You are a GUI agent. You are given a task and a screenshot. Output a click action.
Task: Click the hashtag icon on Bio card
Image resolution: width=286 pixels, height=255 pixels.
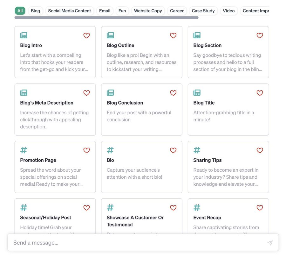tap(110, 150)
